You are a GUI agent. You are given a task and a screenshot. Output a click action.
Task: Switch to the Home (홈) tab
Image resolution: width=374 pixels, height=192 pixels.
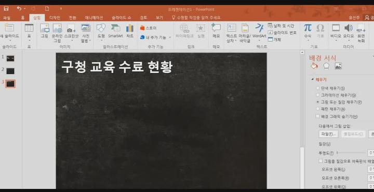23,18
